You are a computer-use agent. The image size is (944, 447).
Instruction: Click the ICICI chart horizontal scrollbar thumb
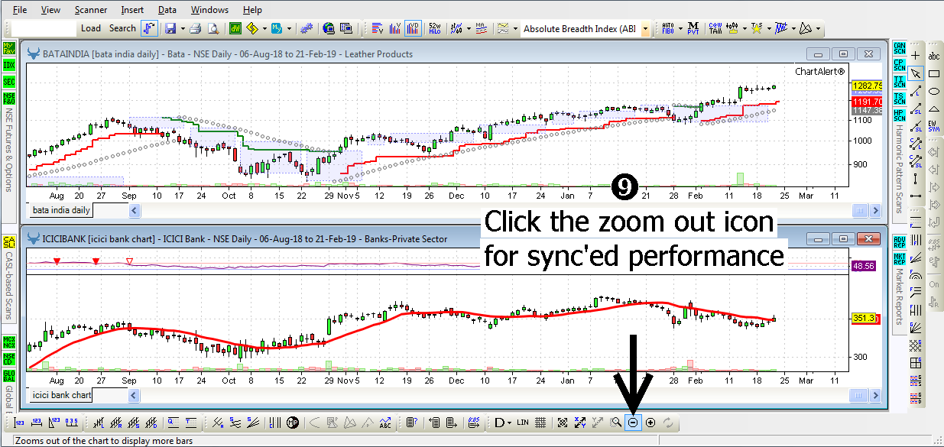pyautogui.click(x=860, y=395)
